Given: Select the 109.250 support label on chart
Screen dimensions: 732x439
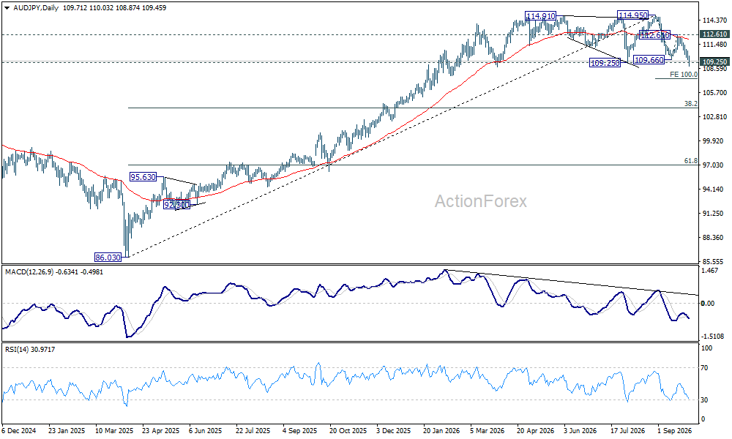Looking at the screenshot, I should click(605, 62).
